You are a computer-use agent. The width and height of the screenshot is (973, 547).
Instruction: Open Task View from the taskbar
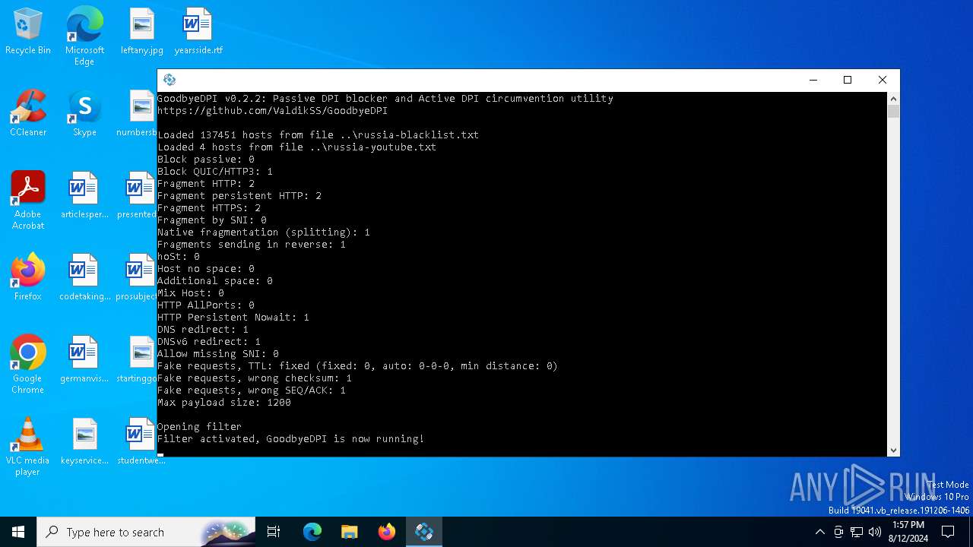tap(274, 532)
